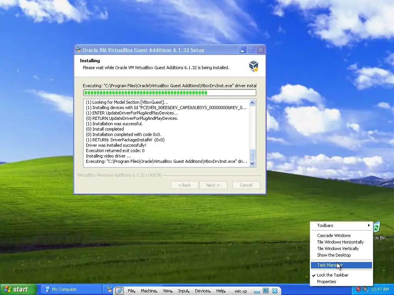Viewport: 394px width, 295px height.
Task: Click the '(1) Installation was successful.' log line
Action: tap(114, 124)
